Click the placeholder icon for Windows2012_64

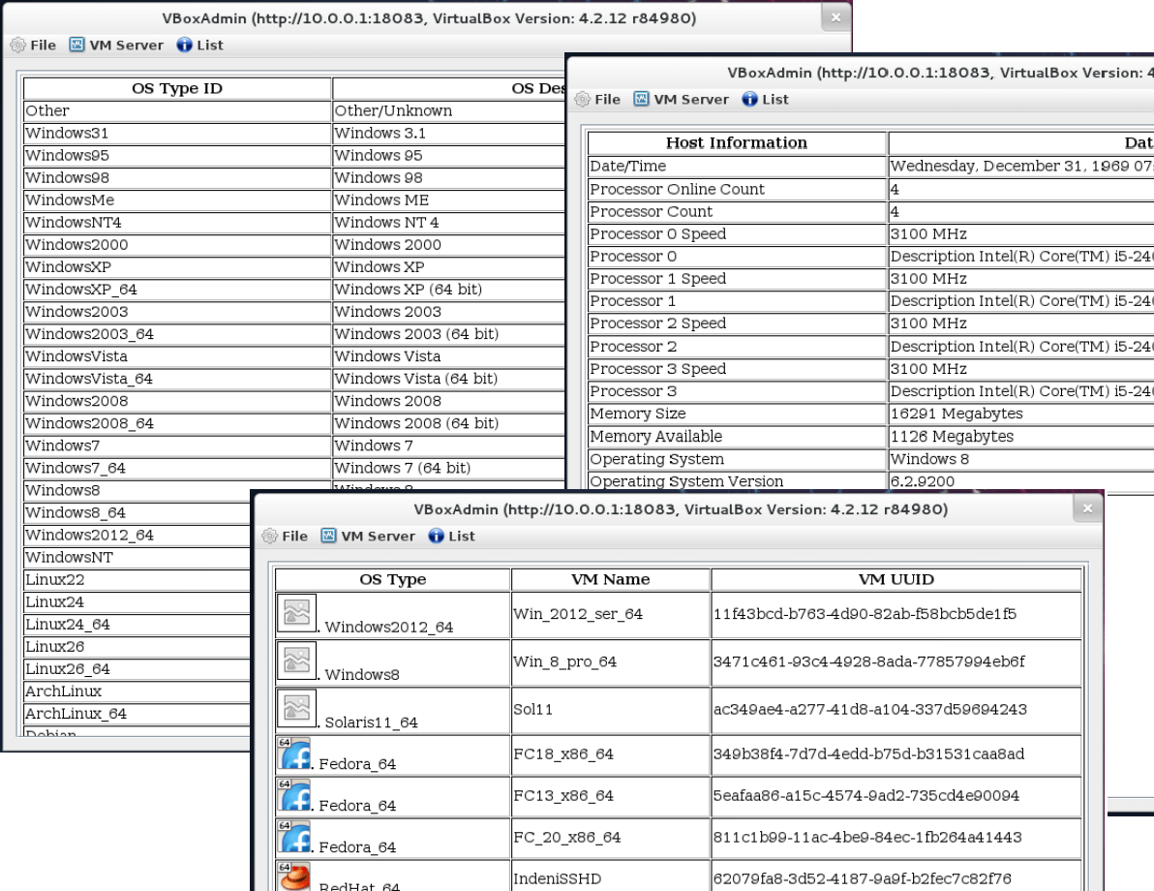pos(296,613)
